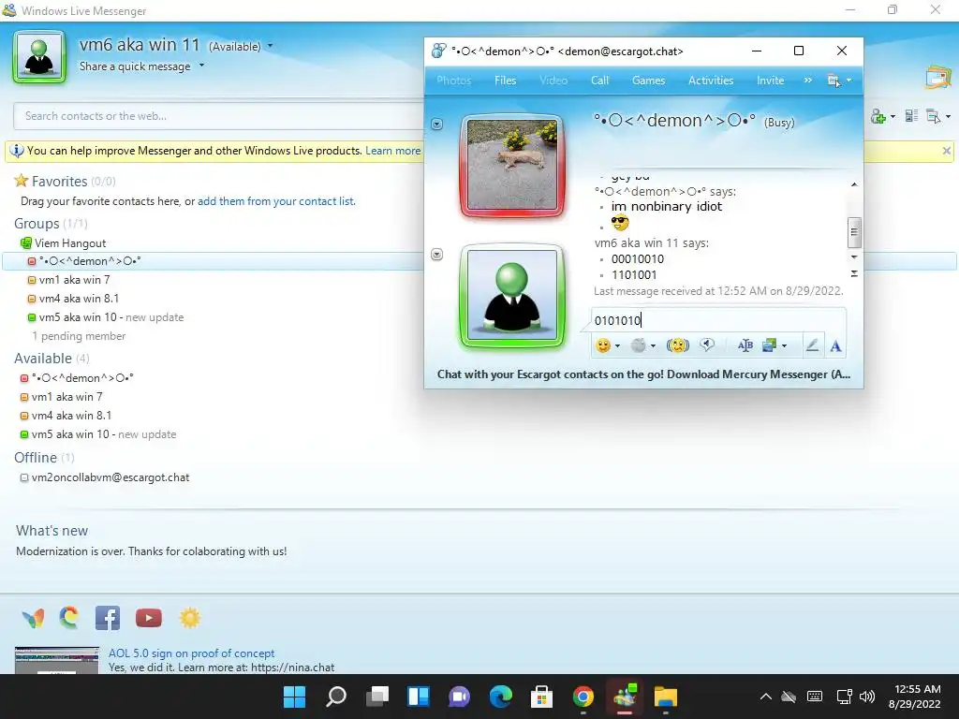The width and height of the screenshot is (959, 719).
Task: Open show menu dropdown arrow in main window
Action: pos(948,116)
